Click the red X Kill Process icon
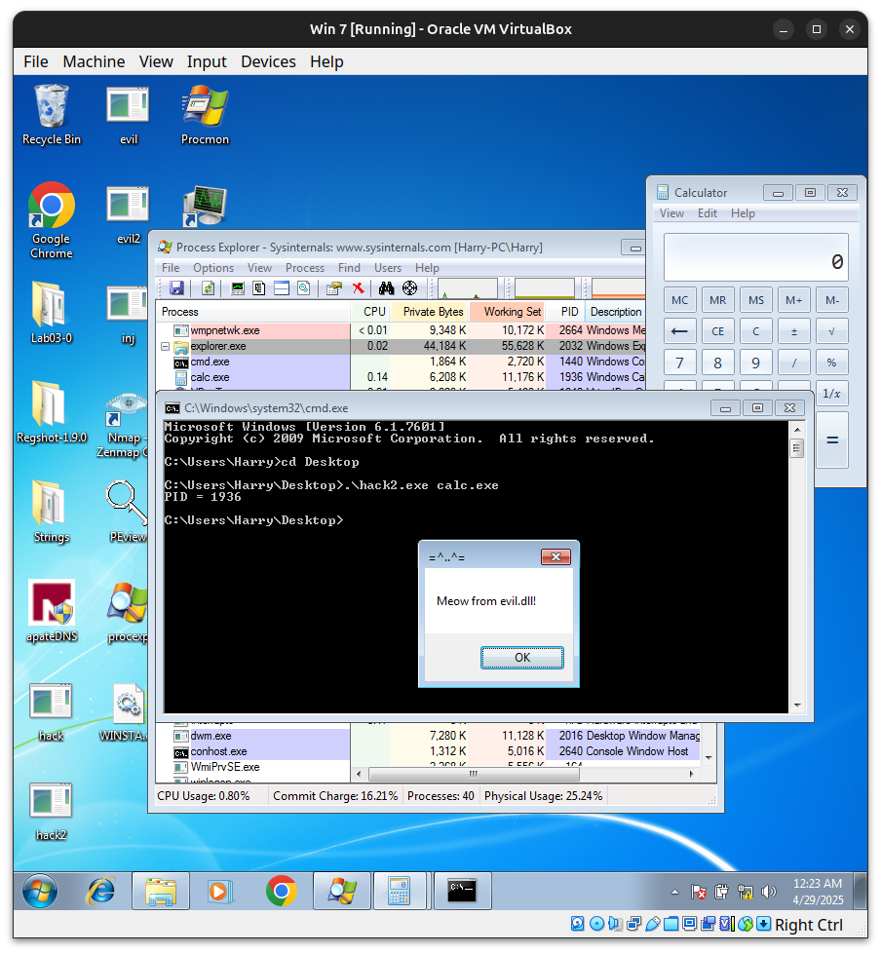The width and height of the screenshot is (881, 954). pos(359,288)
